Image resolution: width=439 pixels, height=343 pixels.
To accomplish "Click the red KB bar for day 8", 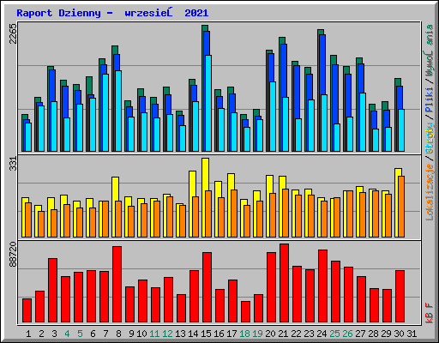I will coord(117,284).
